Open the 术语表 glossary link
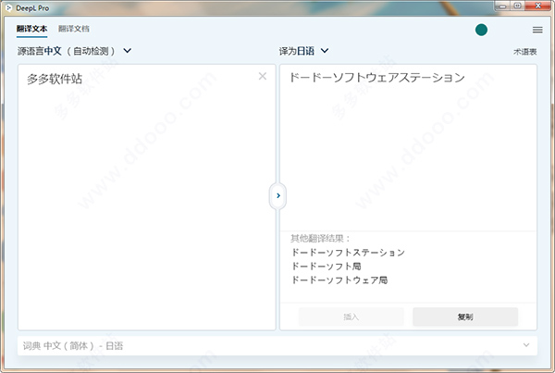This screenshot has height=373, width=555. coord(524,52)
